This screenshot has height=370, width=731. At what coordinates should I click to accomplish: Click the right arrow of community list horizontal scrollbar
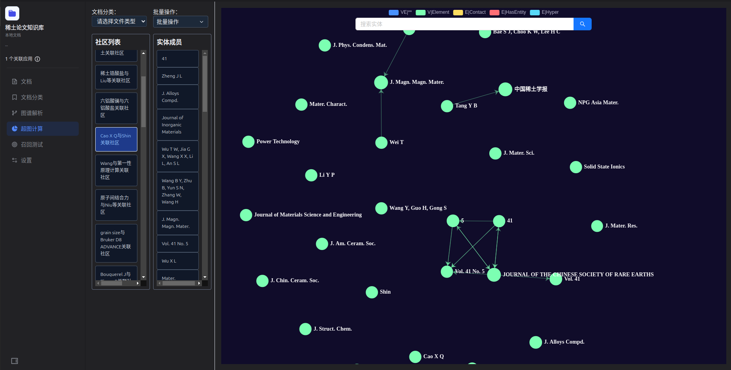coord(138,283)
